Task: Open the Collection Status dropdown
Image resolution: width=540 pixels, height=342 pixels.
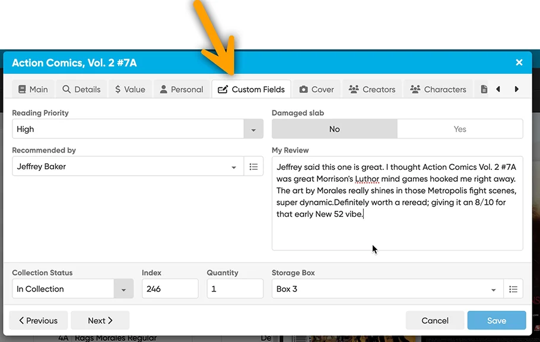Action: 123,289
